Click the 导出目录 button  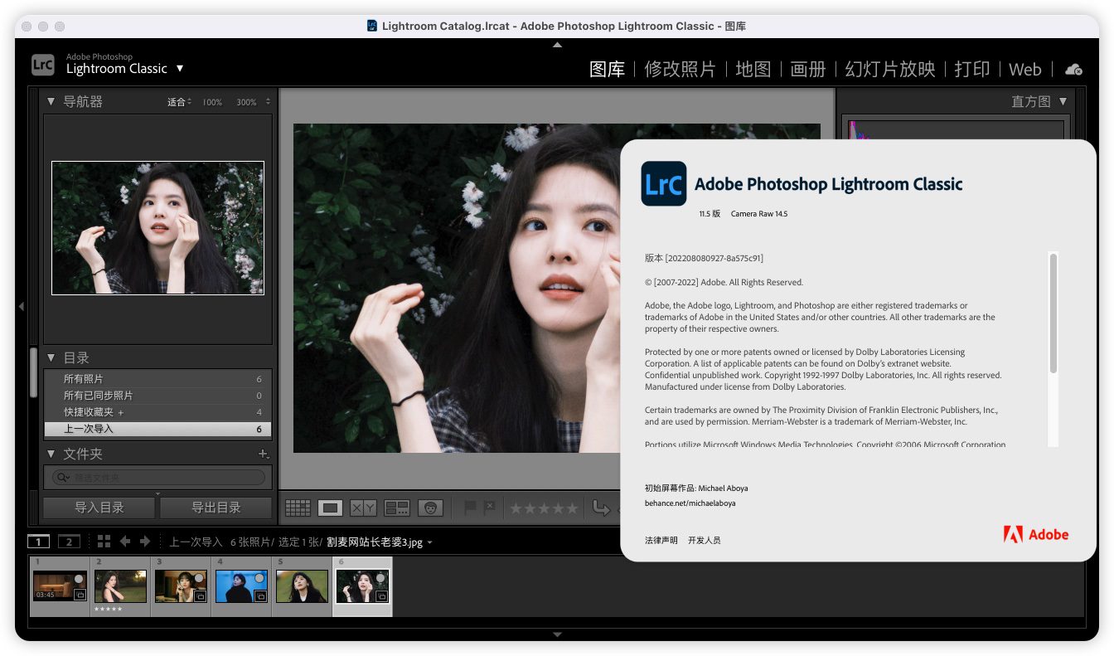[216, 508]
